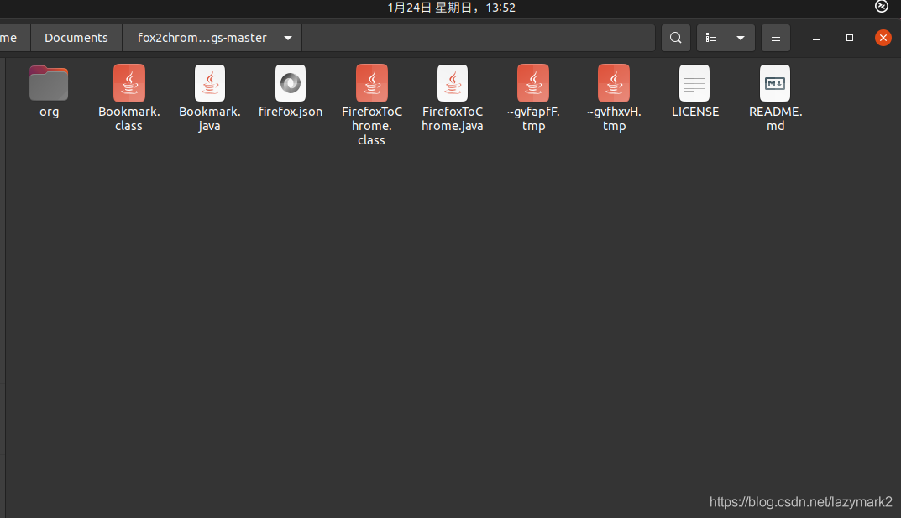Select the ~gvfhxvH.tmp file

click(x=614, y=84)
